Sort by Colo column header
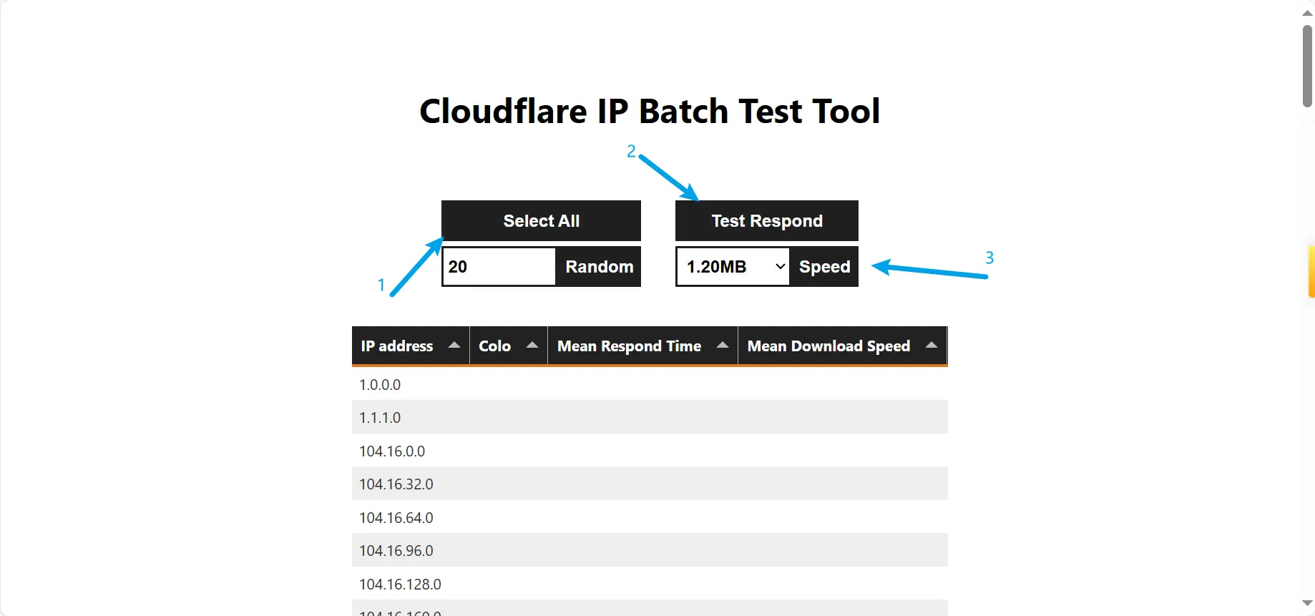1315x616 pixels. [x=509, y=346]
